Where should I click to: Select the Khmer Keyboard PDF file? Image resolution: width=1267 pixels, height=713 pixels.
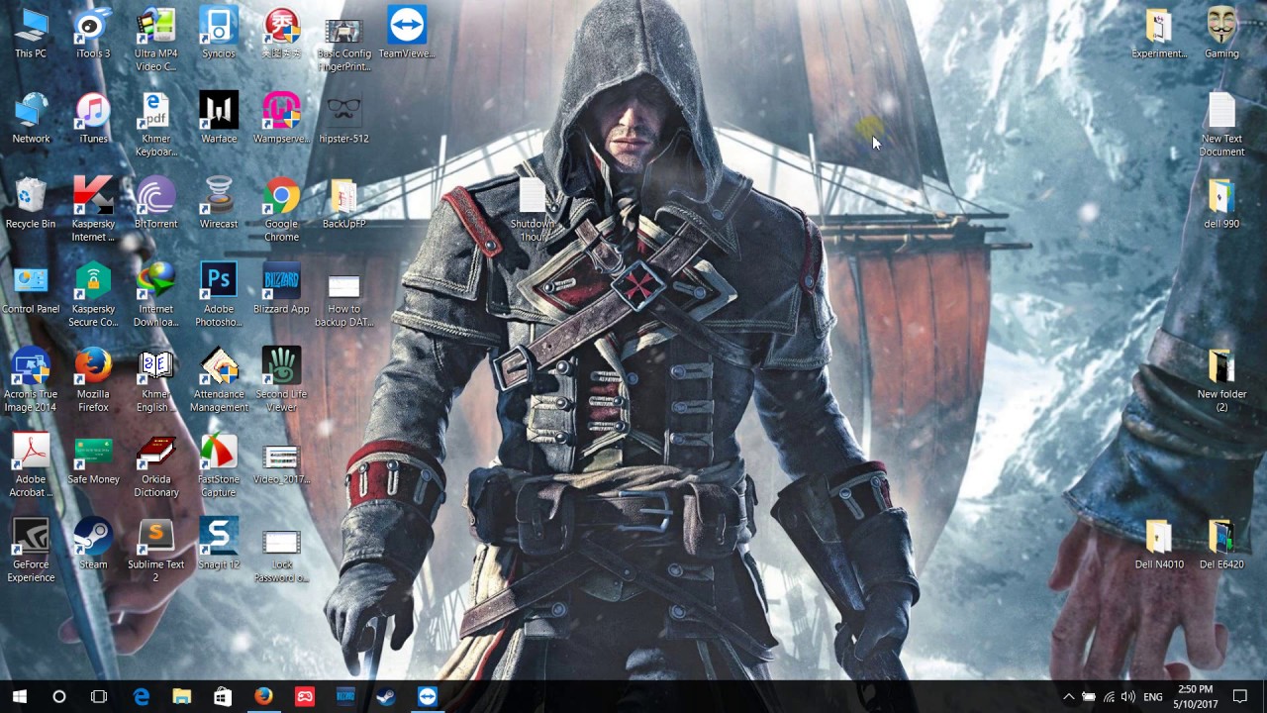(x=155, y=125)
